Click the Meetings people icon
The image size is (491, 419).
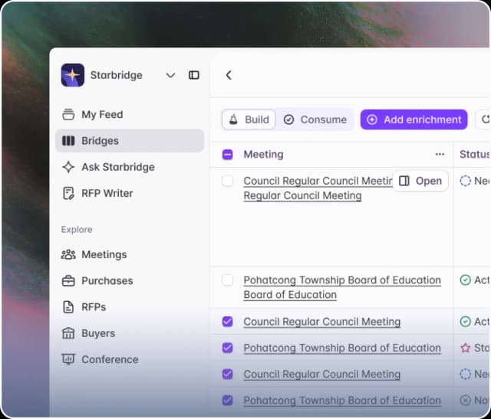[x=68, y=254]
